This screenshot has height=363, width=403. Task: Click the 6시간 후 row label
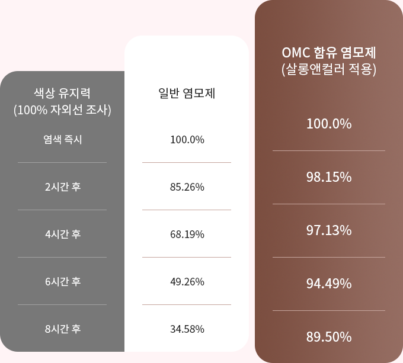point(63,282)
